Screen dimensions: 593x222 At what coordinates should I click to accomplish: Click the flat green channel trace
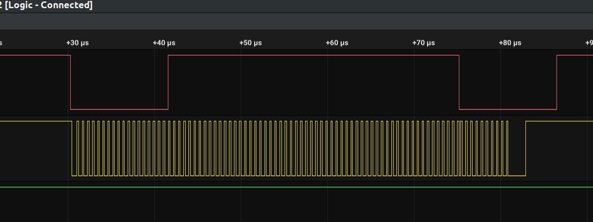click(297, 187)
